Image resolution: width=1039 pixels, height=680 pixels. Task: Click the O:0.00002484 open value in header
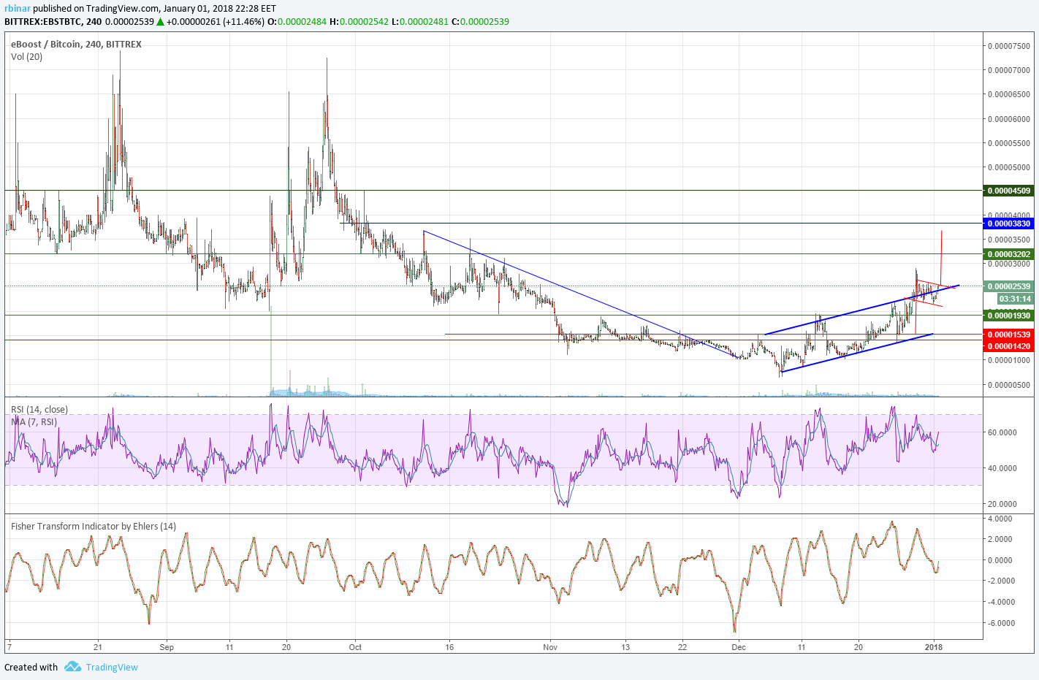coord(297,21)
